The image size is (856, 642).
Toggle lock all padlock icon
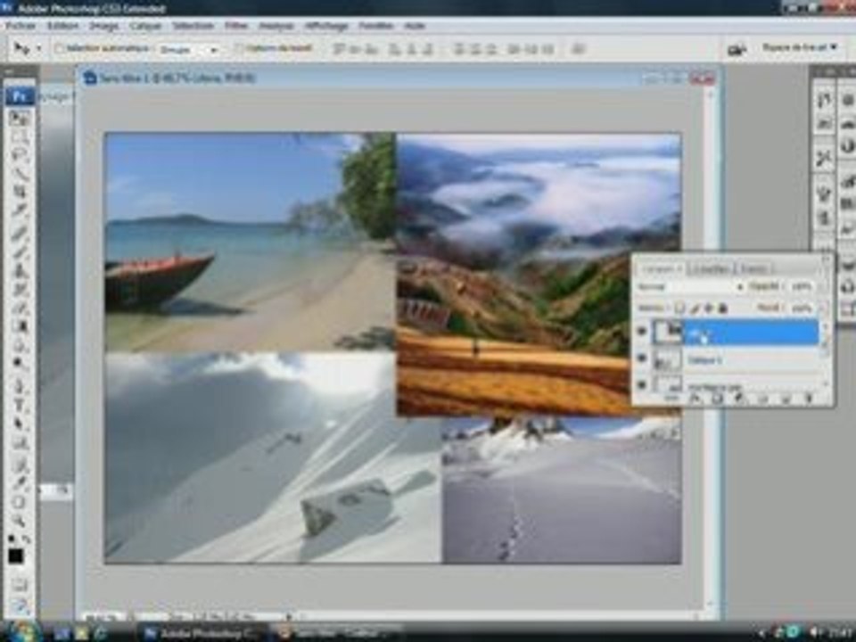point(723,309)
